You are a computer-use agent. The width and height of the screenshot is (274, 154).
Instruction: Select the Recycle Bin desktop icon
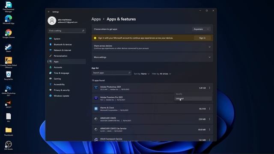(9, 75)
